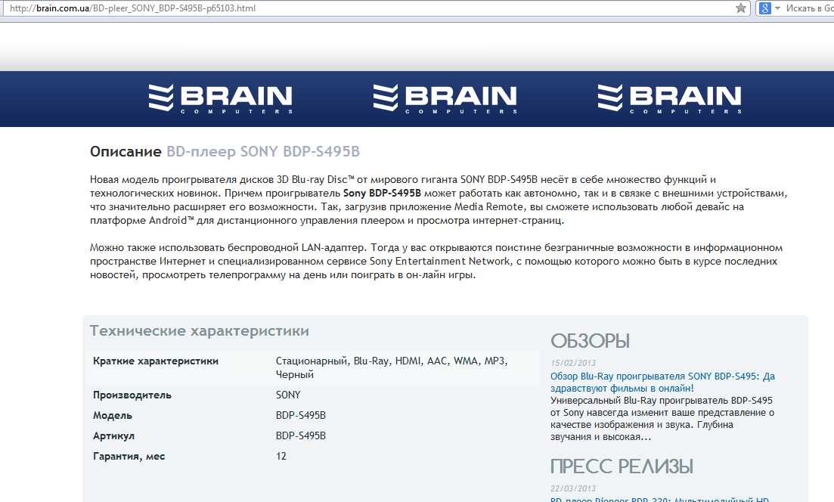Select the warranty value '12'
Image resolution: width=834 pixels, height=502 pixels.
(281, 457)
